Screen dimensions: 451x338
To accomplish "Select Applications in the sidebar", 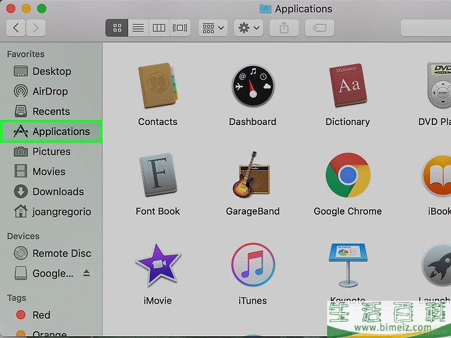I will point(51,132).
